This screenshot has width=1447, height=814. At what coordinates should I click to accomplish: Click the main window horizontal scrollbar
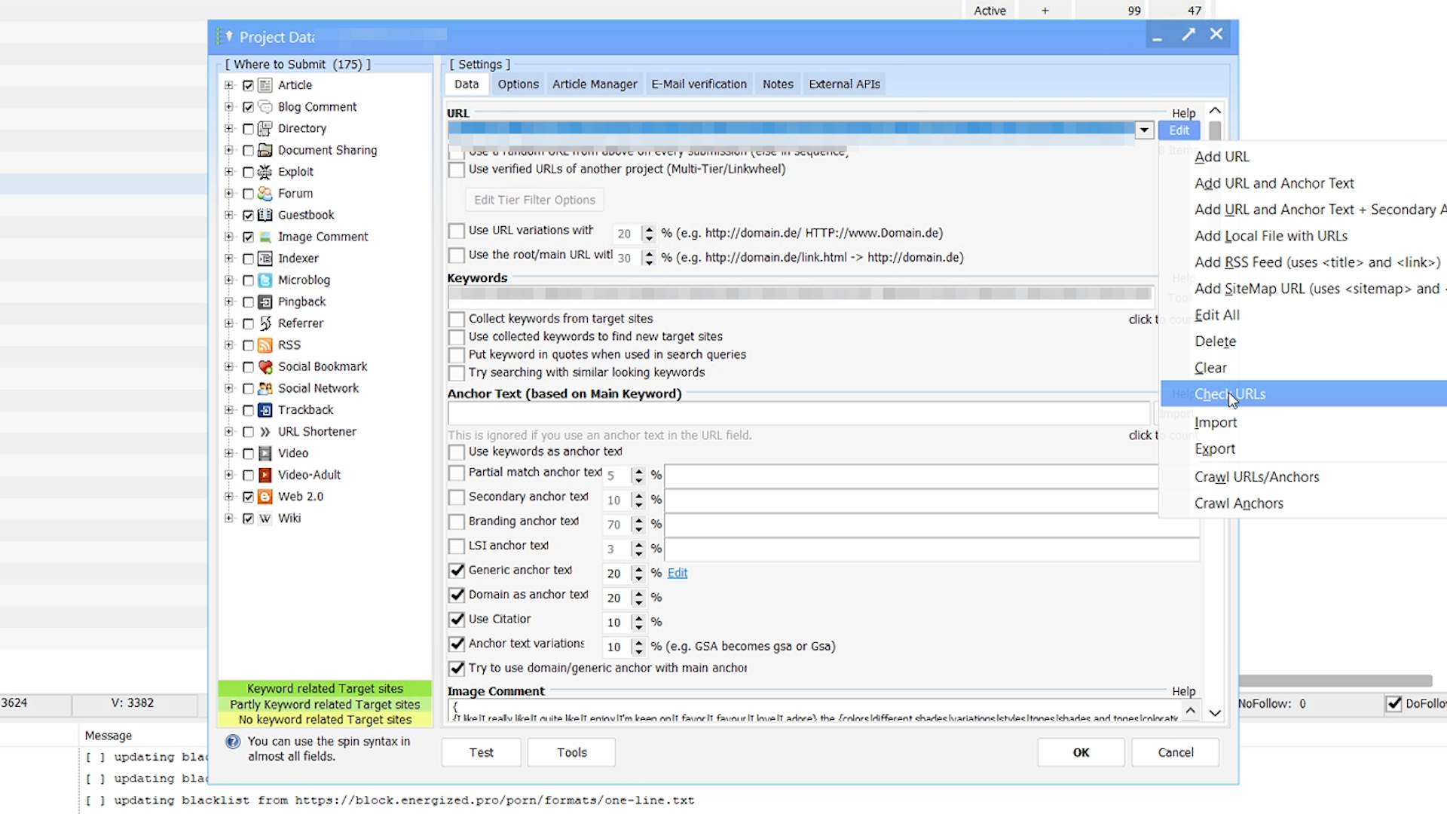1335,681
